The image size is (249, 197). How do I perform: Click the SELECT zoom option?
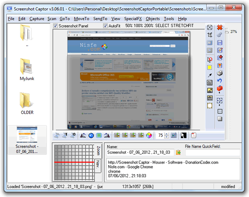tap(162, 26)
